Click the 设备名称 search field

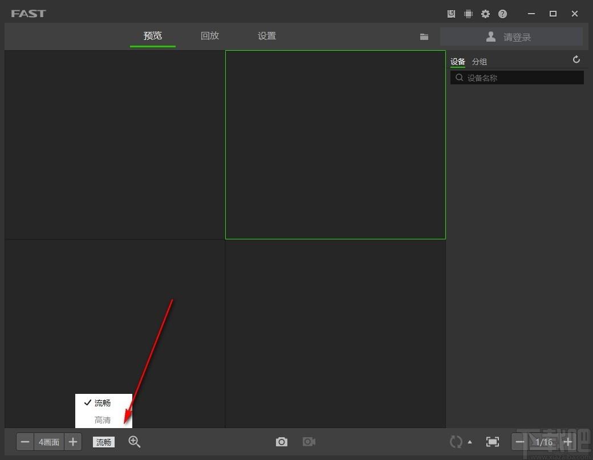click(517, 78)
